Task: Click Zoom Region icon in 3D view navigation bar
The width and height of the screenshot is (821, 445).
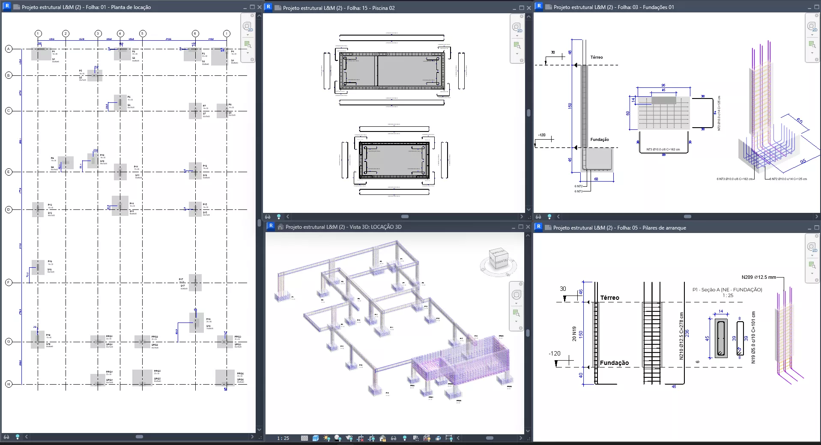Action: [516, 313]
